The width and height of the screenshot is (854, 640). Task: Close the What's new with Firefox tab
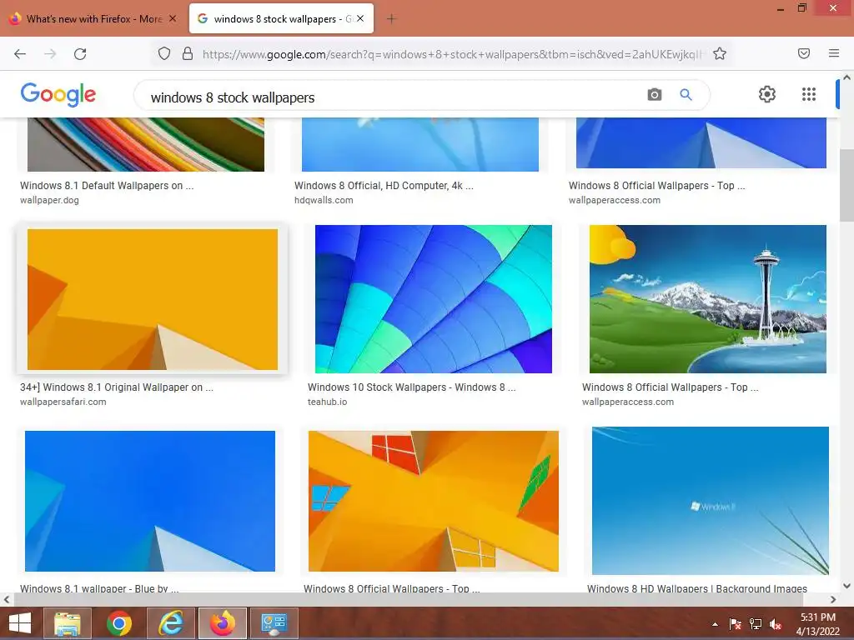(173, 18)
